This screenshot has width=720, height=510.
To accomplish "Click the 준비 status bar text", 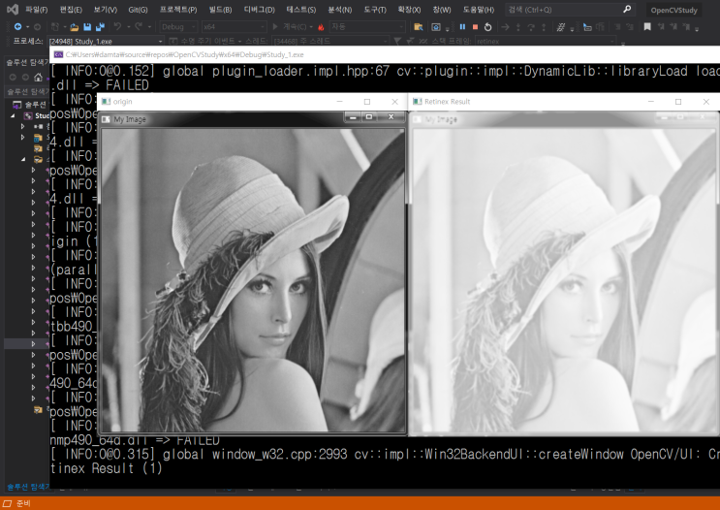I will [23, 503].
